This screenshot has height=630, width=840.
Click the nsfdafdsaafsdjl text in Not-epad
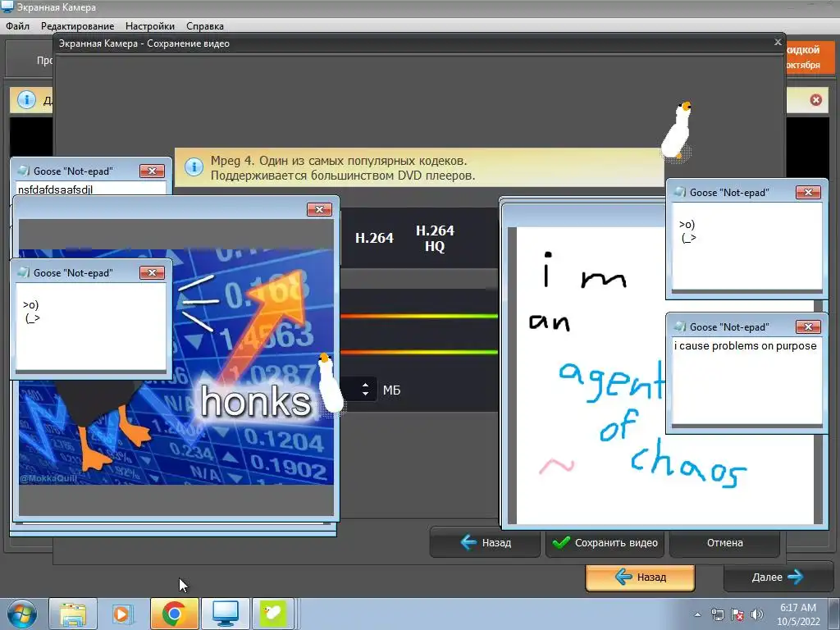(55, 189)
